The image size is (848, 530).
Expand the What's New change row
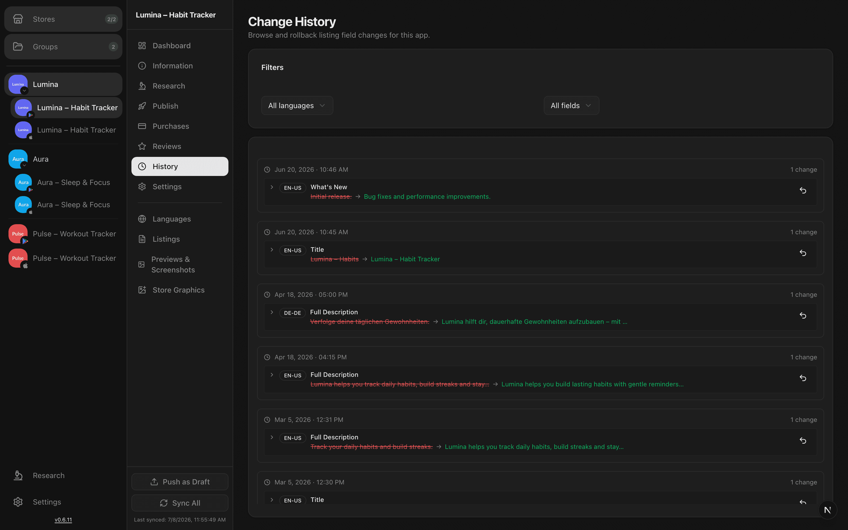point(272,187)
